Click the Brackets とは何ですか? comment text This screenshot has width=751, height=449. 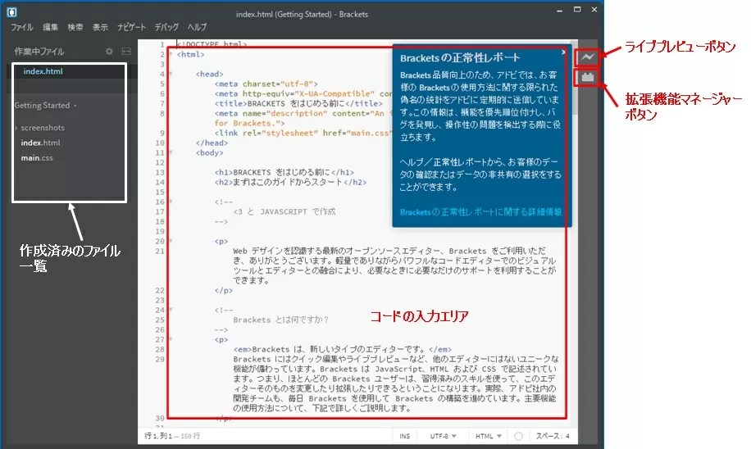click(x=280, y=320)
